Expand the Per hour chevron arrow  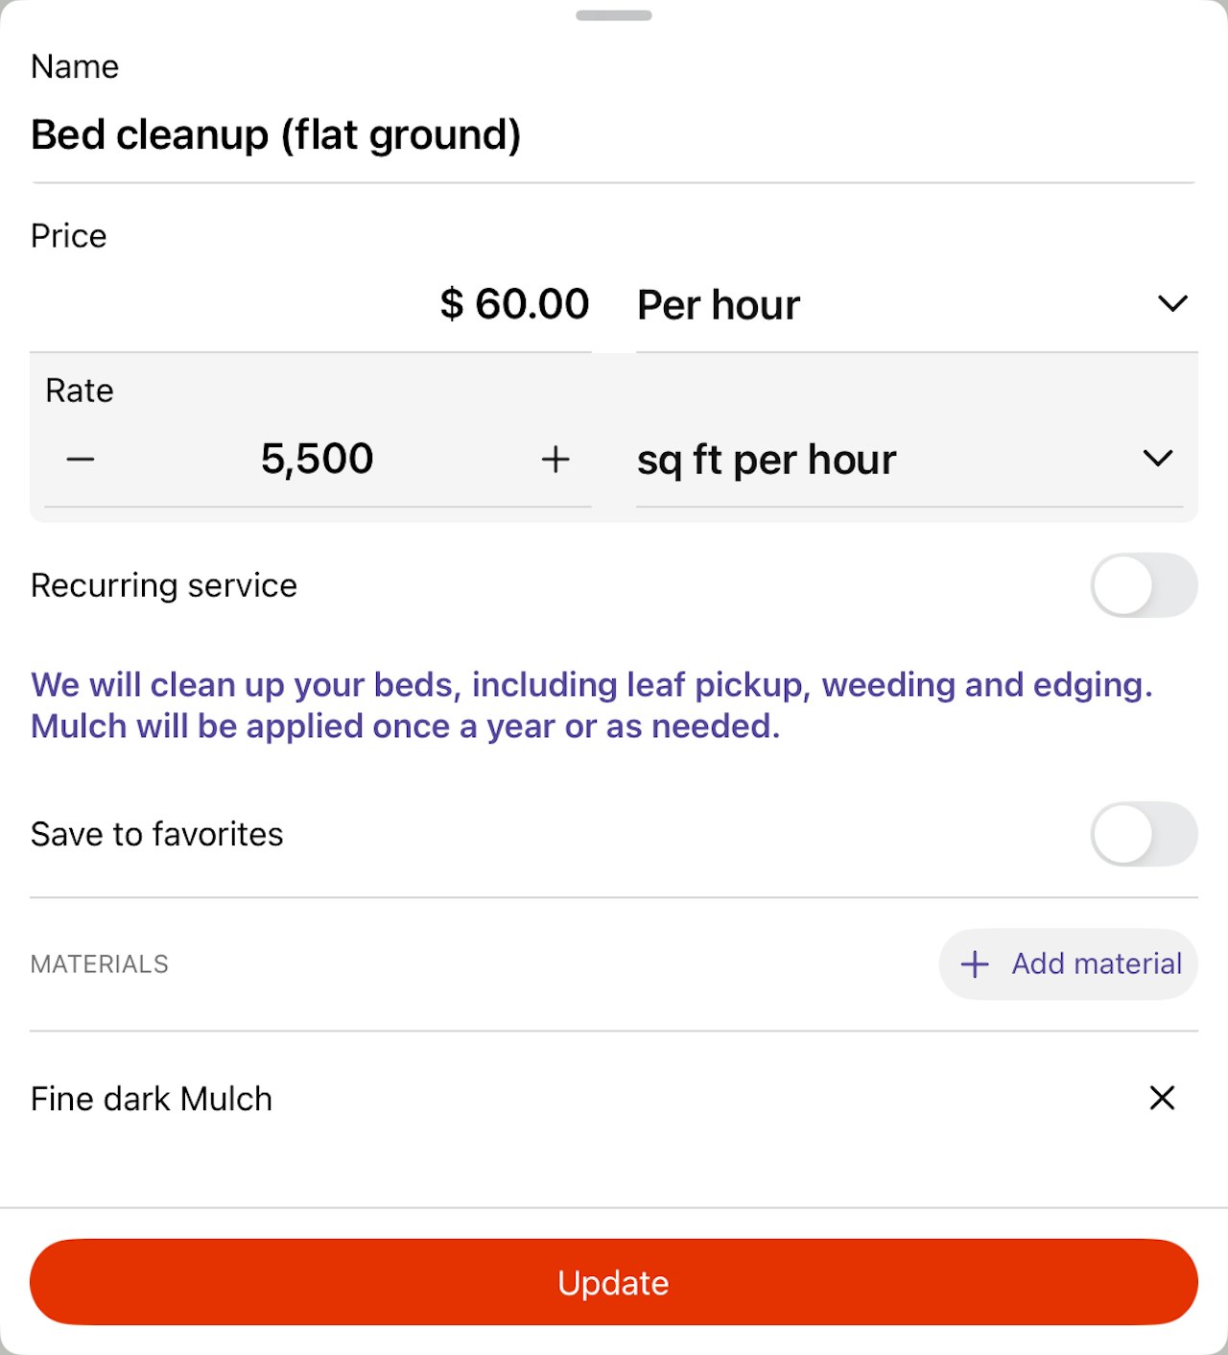pos(1172,304)
